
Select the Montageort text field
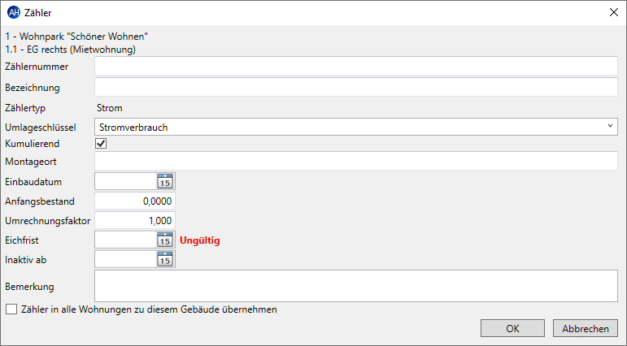(x=356, y=161)
